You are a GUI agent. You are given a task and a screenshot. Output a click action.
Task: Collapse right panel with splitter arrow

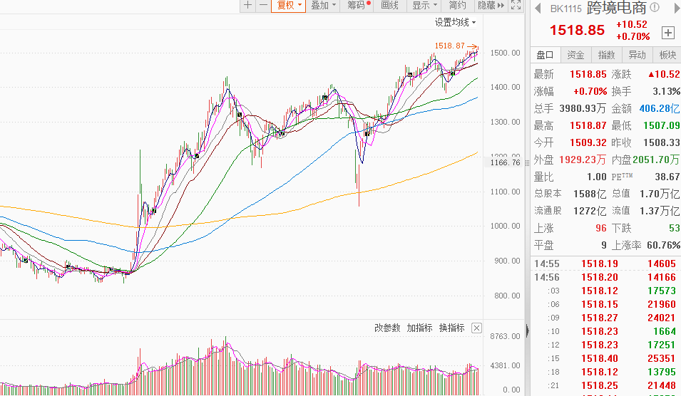tap(527, 330)
